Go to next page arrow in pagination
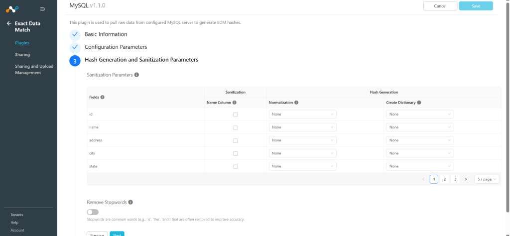This screenshot has height=236, width=510. [466, 179]
